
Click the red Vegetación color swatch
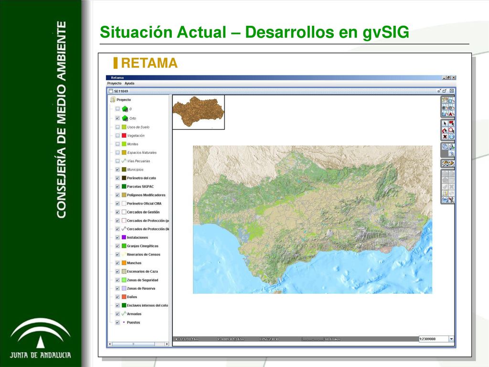pos(124,135)
